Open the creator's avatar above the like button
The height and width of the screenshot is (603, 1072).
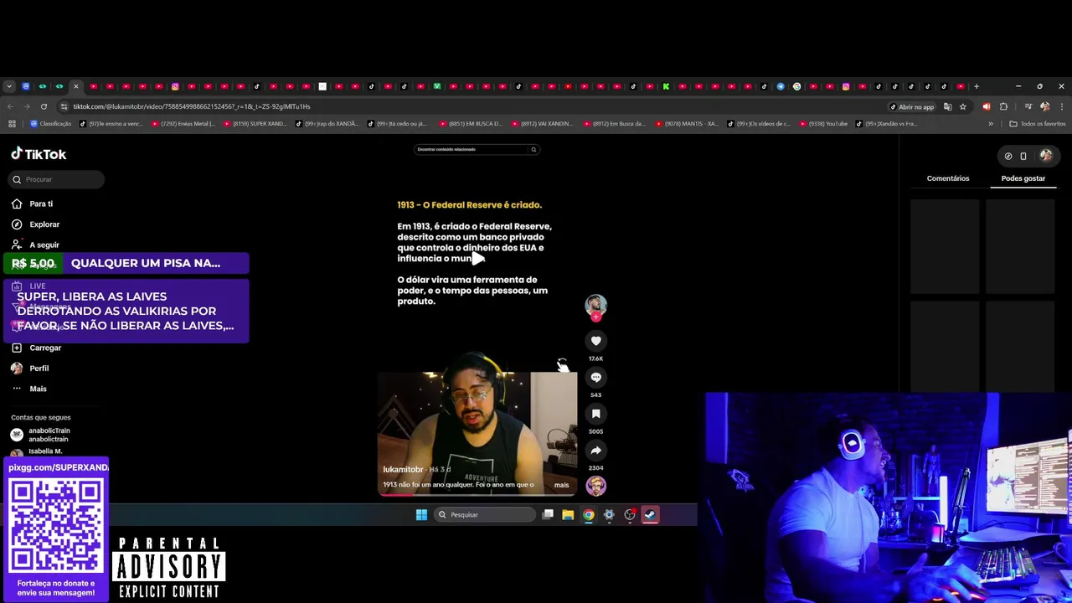click(x=595, y=305)
